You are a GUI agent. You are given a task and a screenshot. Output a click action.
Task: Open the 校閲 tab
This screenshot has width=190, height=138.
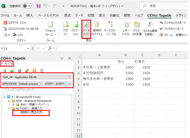pyautogui.click(x=91, y=16)
